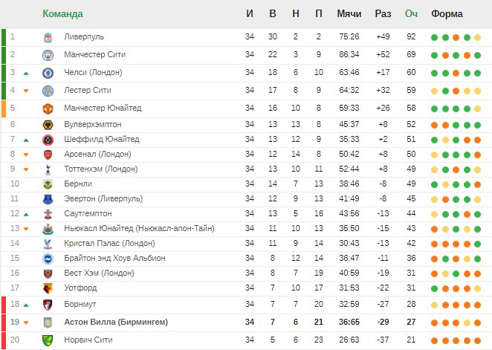This screenshot has width=492, height=350.
Task: Click the orange down arrow beside Арсенал
Action: (26, 155)
